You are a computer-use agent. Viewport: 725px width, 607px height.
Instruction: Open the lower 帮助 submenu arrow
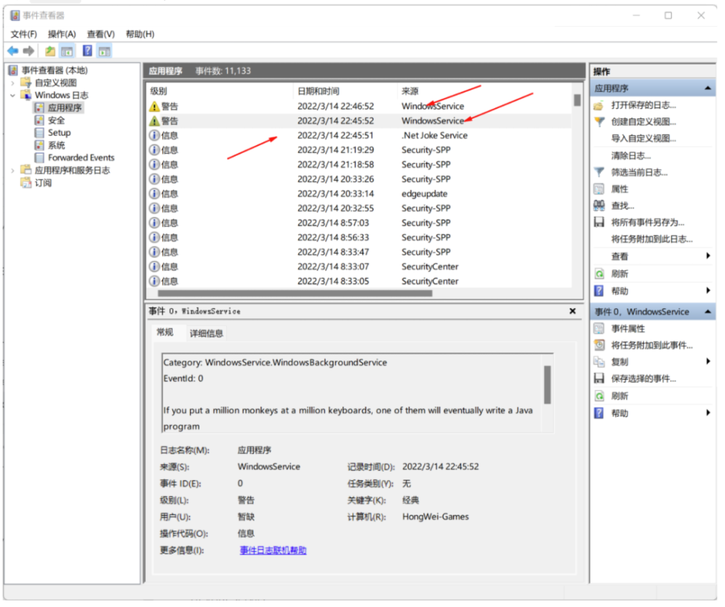(x=708, y=413)
